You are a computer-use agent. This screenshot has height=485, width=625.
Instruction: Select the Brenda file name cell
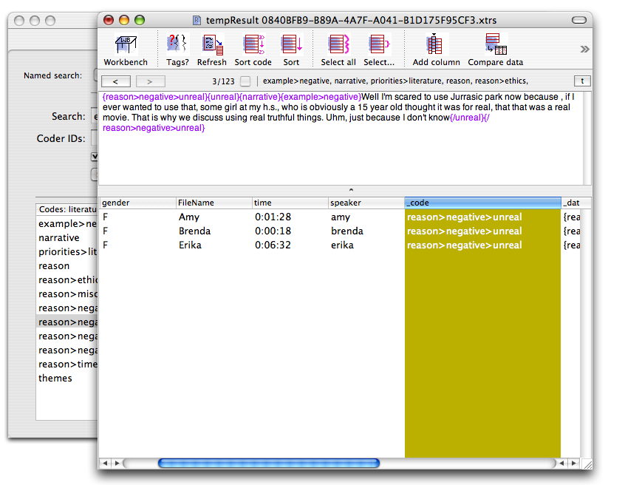194,231
